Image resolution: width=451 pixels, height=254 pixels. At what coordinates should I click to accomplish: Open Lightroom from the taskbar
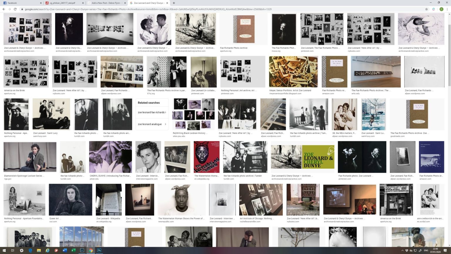point(82,250)
